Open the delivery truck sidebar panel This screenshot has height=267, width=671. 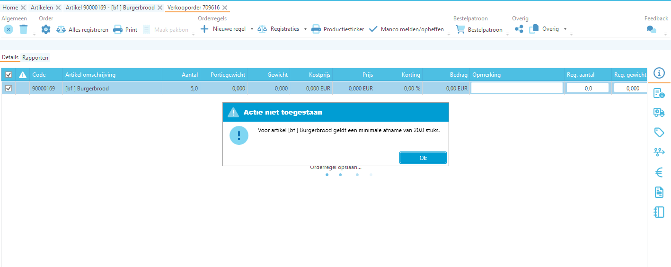pyautogui.click(x=659, y=112)
